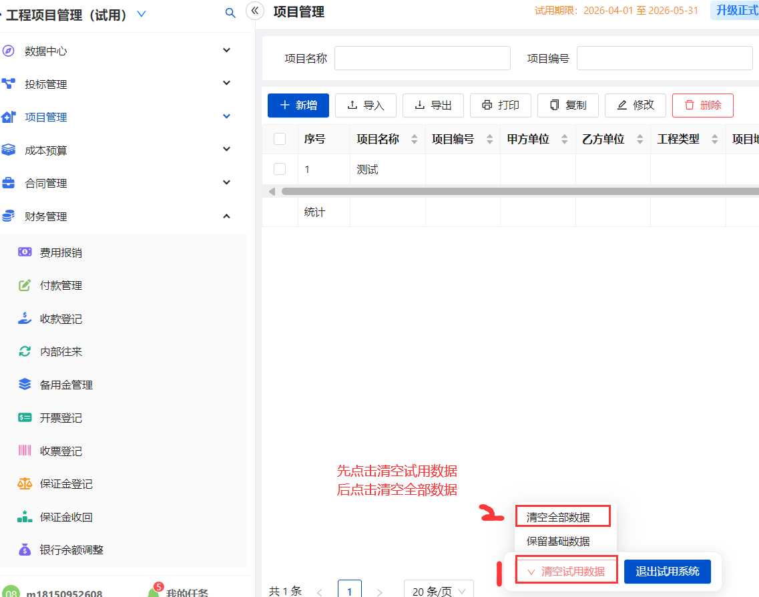Expand the 合同管理 menu chevron

[226, 182]
